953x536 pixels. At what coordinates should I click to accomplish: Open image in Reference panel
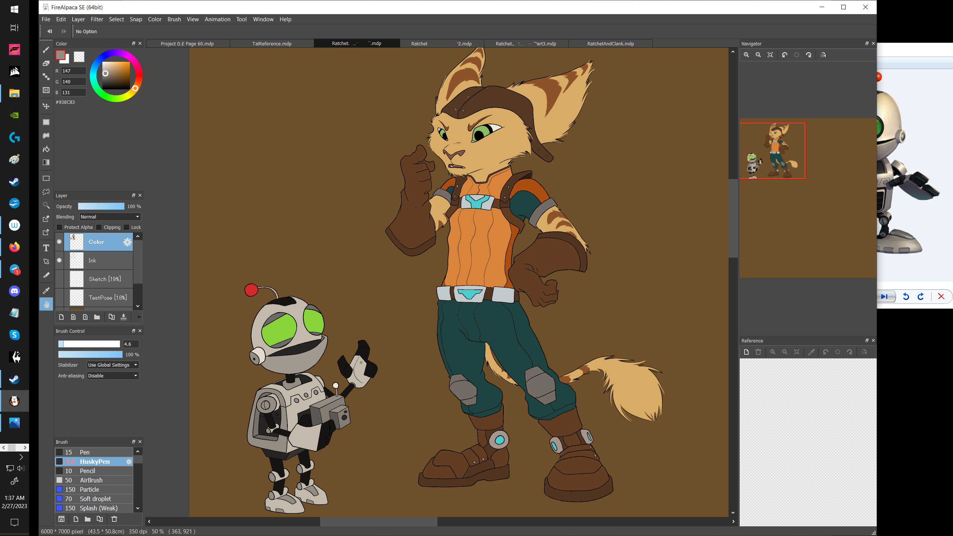pos(746,352)
